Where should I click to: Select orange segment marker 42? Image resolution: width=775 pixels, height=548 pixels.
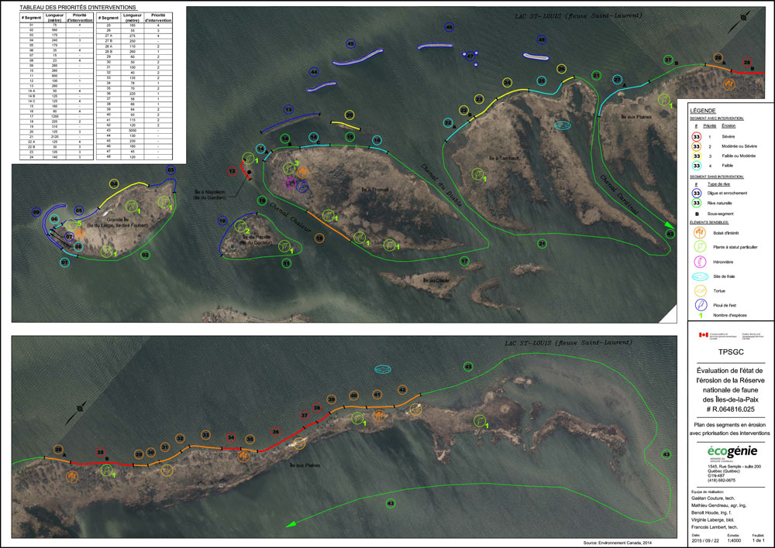coord(402,389)
